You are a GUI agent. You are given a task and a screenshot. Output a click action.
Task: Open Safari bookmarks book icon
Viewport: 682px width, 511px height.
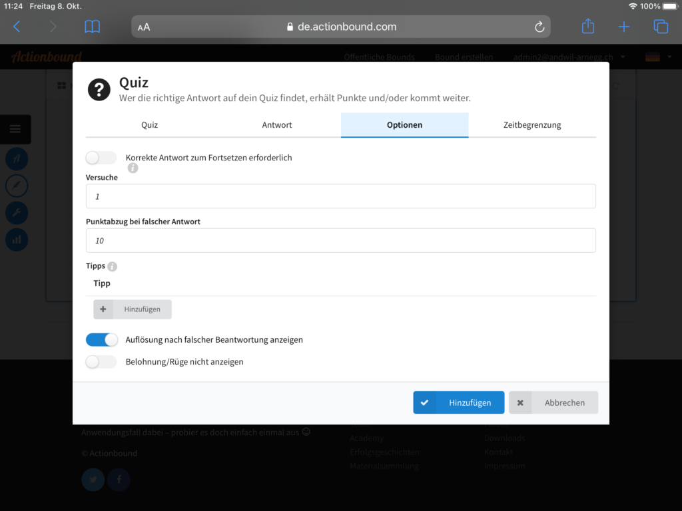coord(93,27)
